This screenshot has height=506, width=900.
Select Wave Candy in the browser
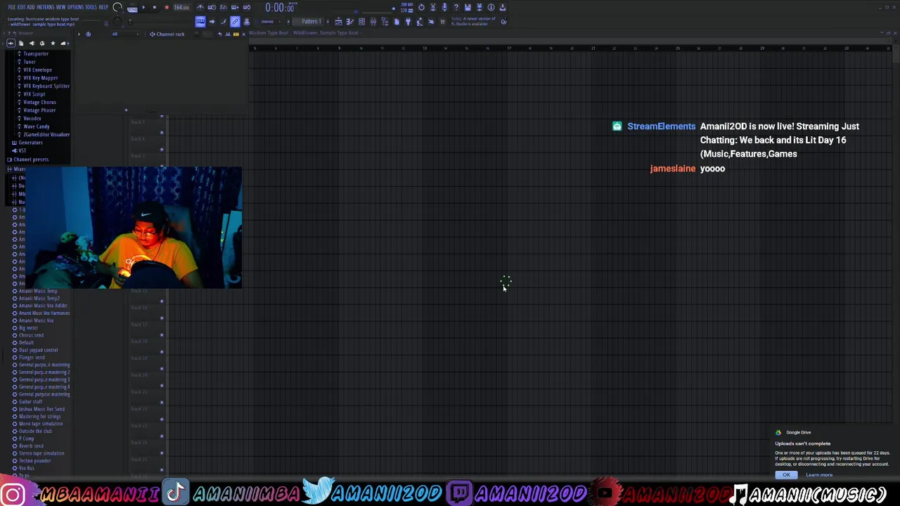37,126
